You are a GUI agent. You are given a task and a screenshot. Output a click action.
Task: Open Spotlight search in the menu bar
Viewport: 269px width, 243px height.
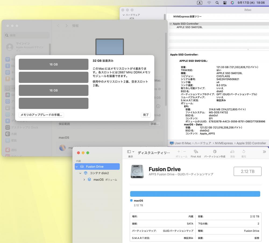coord(217,3)
